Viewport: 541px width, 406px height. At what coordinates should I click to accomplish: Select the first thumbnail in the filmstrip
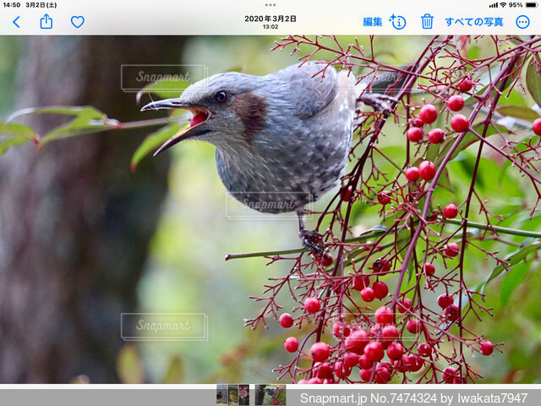click(x=221, y=395)
